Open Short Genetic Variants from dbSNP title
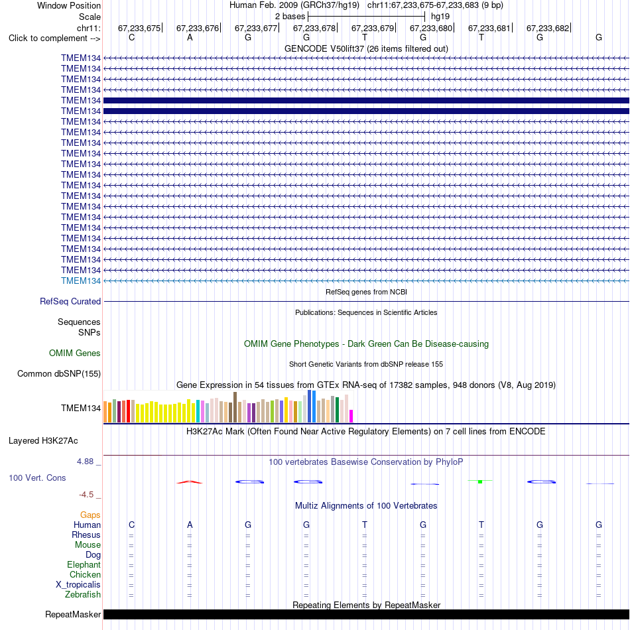 pos(366,365)
